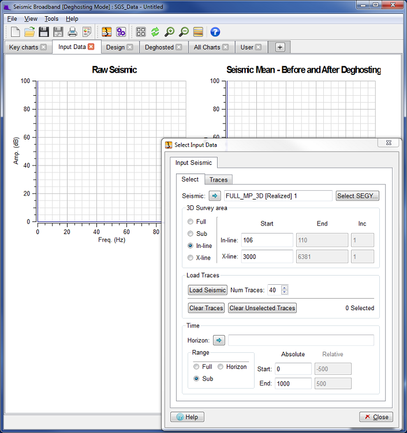Click the zoom out magnifier icon
The height and width of the screenshot is (433, 407).
pyautogui.click(x=184, y=32)
